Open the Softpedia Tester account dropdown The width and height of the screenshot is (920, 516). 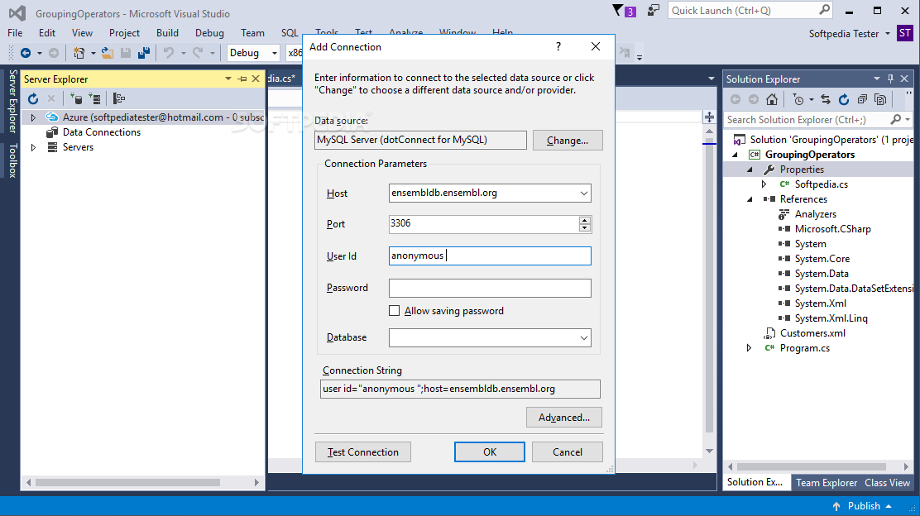tap(887, 33)
